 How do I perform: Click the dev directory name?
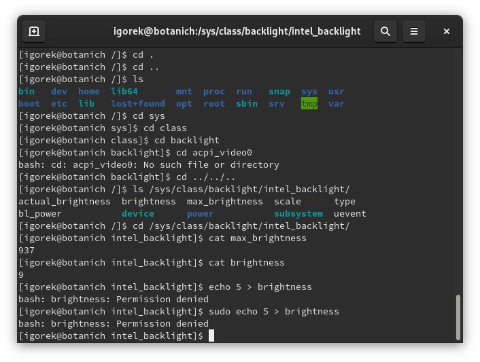tap(58, 92)
